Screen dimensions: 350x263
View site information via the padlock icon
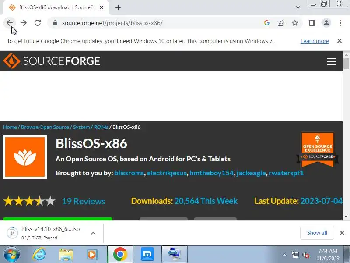click(x=55, y=23)
